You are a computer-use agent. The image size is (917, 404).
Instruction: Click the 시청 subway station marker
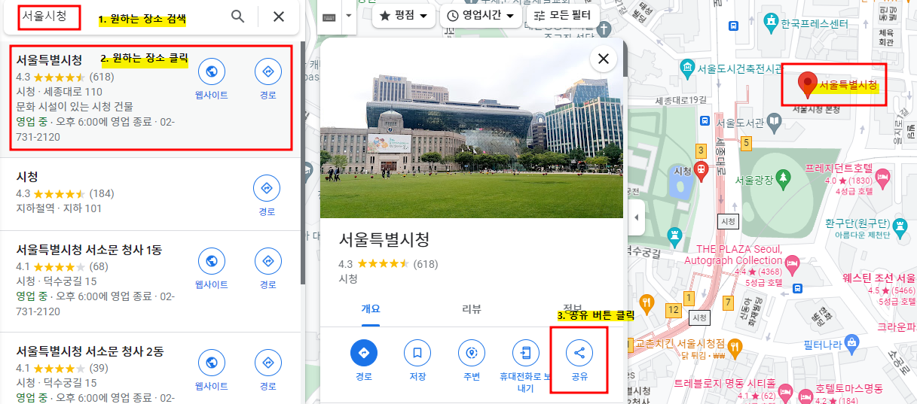(x=702, y=171)
